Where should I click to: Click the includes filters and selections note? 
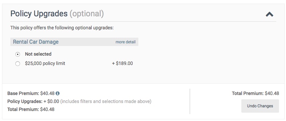pyautogui.click(x=106, y=101)
